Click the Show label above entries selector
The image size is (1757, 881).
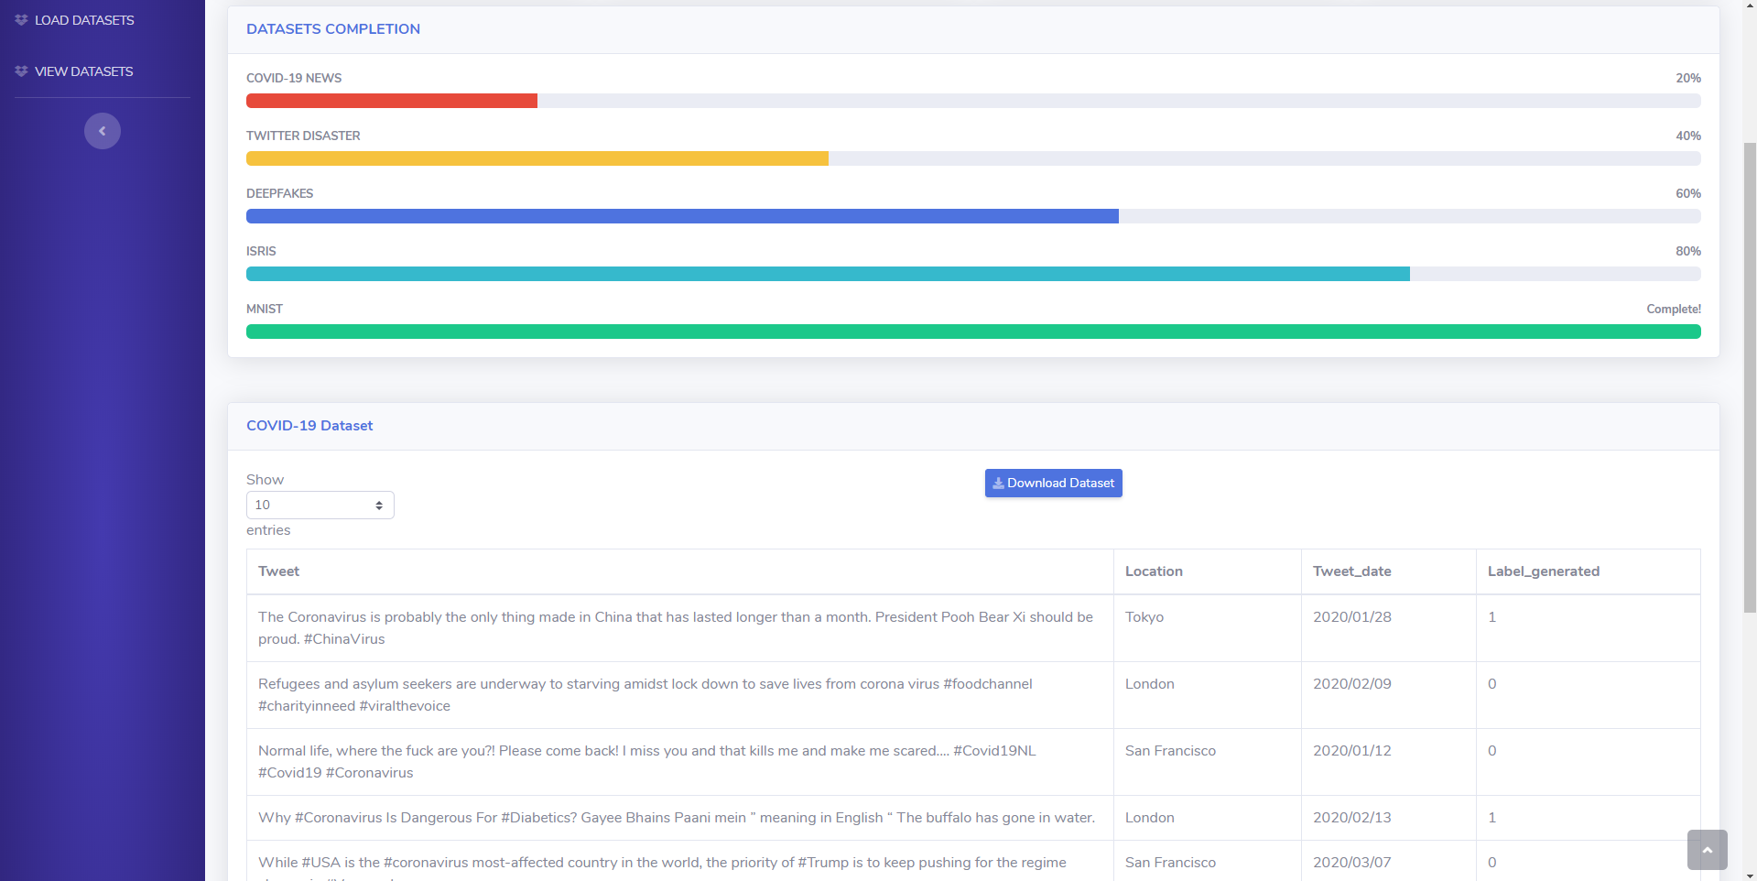tap(265, 480)
